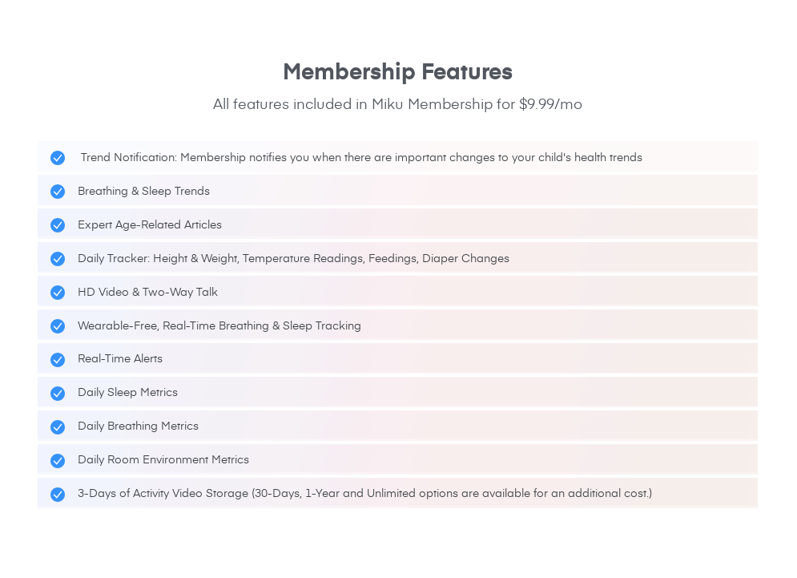Click the Daily Tracker row checkmark icon
Viewport: 797px width, 578px height.
(58, 258)
